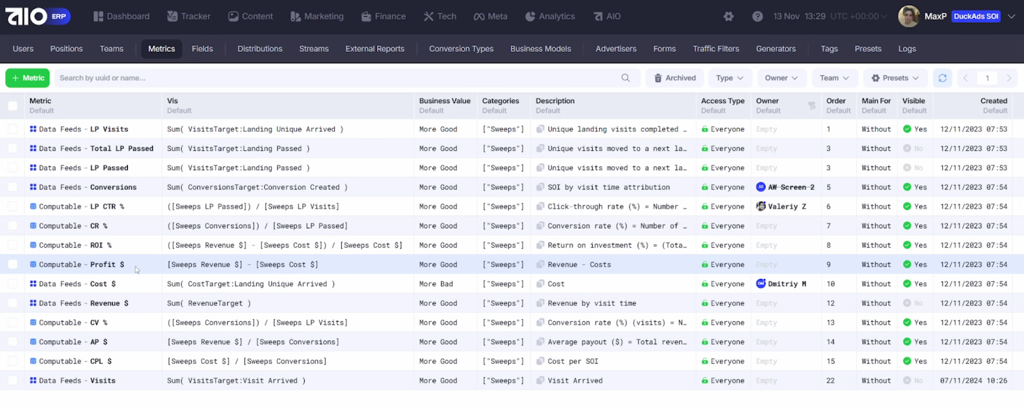Image resolution: width=1024 pixels, height=409 pixels.
Task: Open the Team filter dropdown
Action: click(834, 78)
